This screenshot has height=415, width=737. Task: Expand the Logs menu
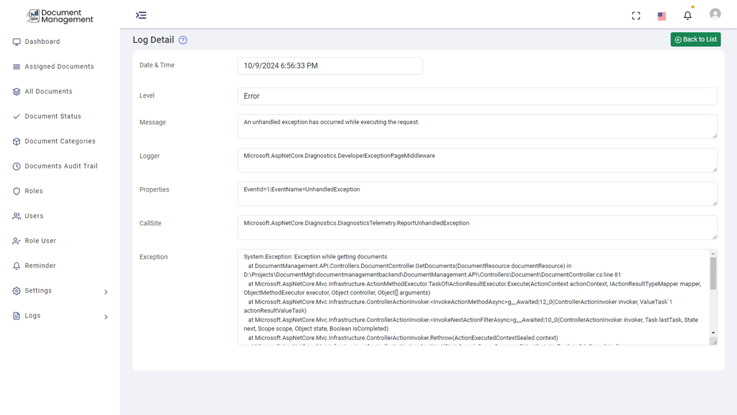[x=32, y=315]
